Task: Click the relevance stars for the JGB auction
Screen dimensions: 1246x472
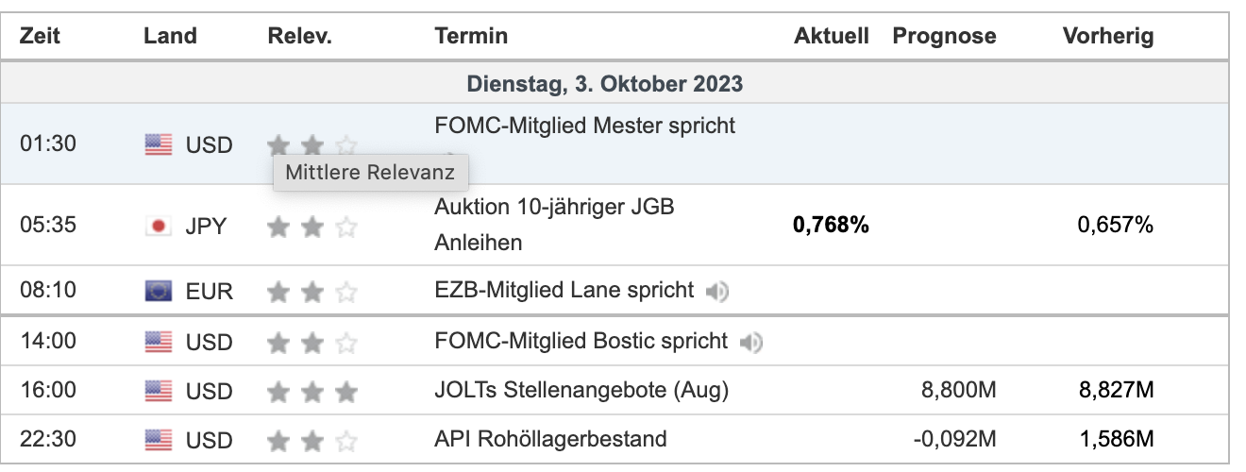Action: click(x=312, y=227)
